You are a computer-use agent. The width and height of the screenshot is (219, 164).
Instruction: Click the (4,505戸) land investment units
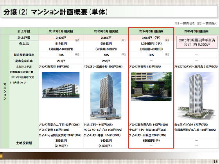[x=105, y=146]
